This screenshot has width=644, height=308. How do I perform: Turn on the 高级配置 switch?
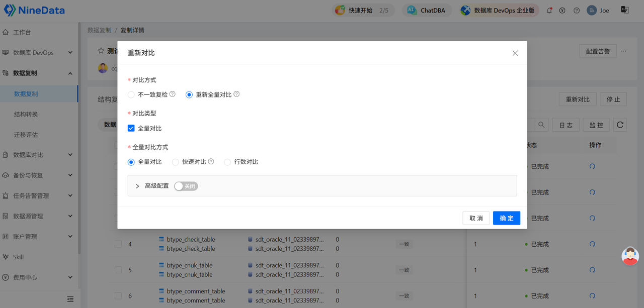(x=186, y=186)
